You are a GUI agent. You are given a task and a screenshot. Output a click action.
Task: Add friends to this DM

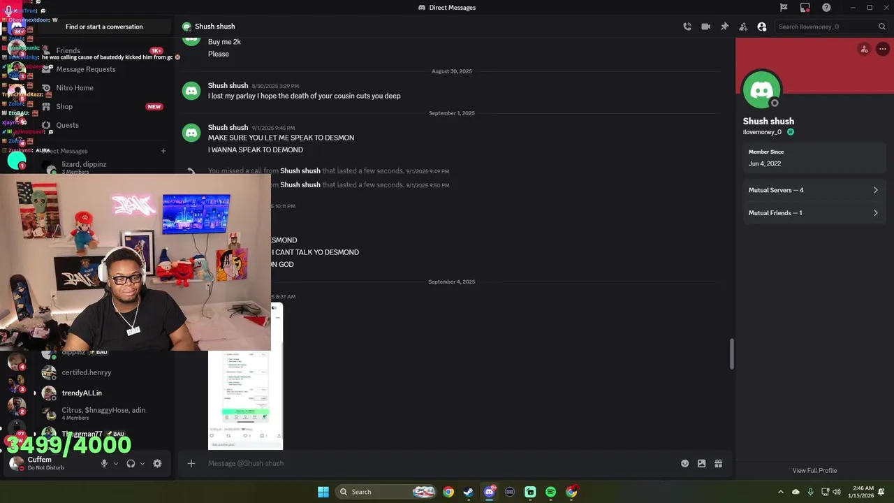pos(743,27)
